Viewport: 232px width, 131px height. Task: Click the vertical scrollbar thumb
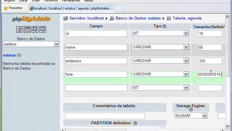point(228,48)
